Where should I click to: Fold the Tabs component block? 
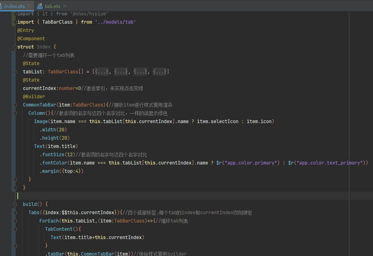[x=15, y=213]
